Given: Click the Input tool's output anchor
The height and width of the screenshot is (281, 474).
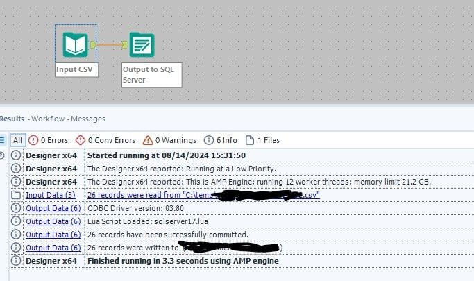Looking at the screenshot, I should (93, 44).
